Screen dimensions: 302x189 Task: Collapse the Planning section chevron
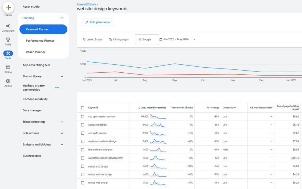pyautogui.click(x=62, y=18)
